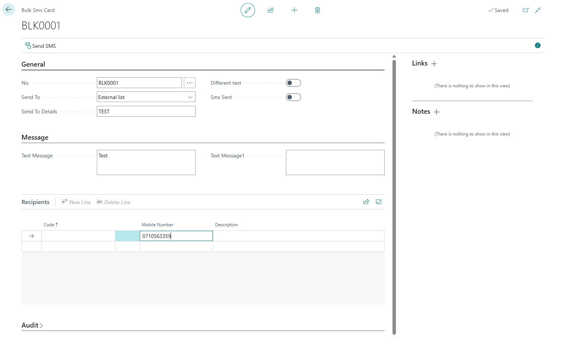This screenshot has width=562, height=340.
Task: Open the share icon in header
Action: pyautogui.click(x=271, y=10)
